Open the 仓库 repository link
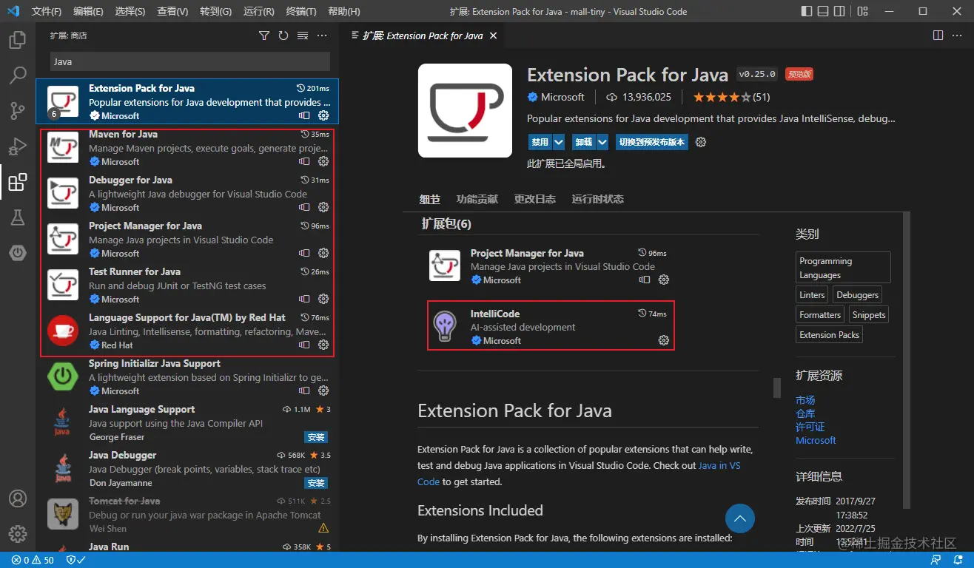 (805, 413)
